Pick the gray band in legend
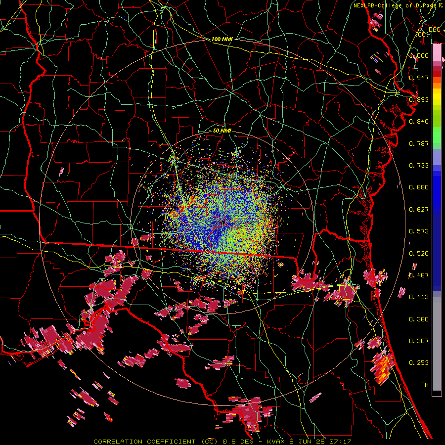The image size is (445, 445). 437,344
